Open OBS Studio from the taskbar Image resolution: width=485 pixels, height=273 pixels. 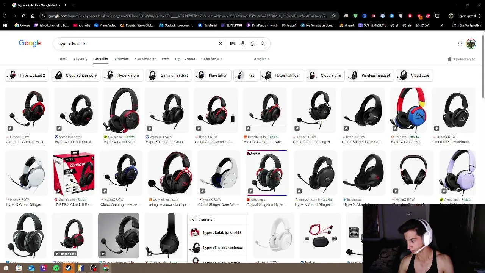coord(93,268)
